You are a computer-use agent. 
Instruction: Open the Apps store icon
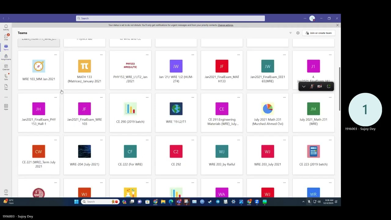point(6,107)
